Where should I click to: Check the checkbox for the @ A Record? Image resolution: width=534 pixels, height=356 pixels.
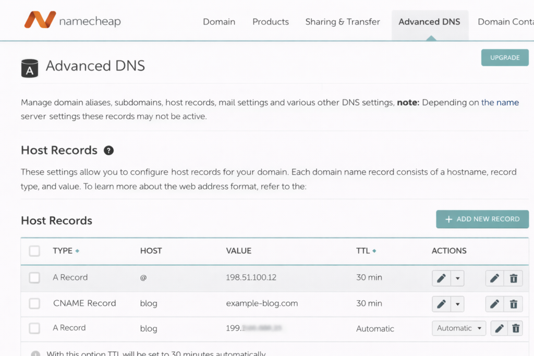pyautogui.click(x=34, y=277)
